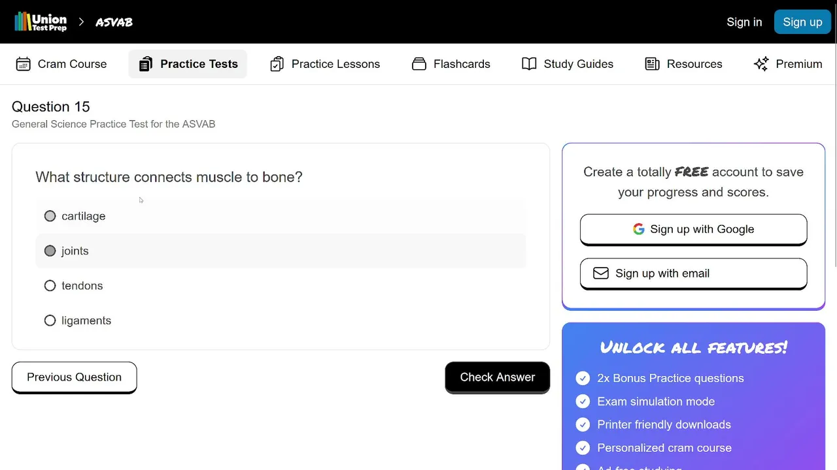Select the joints radio option
Viewport: 837px width, 470px height.
click(x=50, y=251)
